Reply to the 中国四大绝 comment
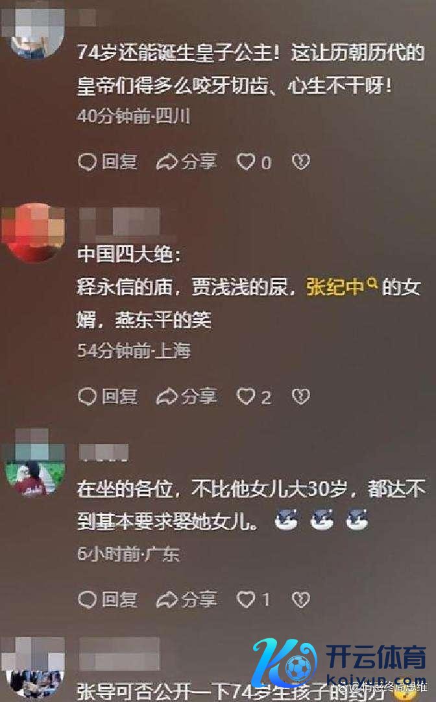This screenshot has height=702, width=436. pyautogui.click(x=107, y=396)
